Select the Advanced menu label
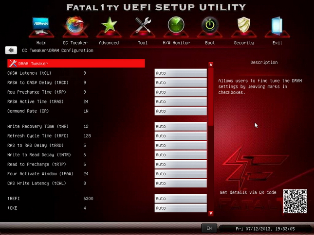The image size is (314, 235). [x=109, y=43]
